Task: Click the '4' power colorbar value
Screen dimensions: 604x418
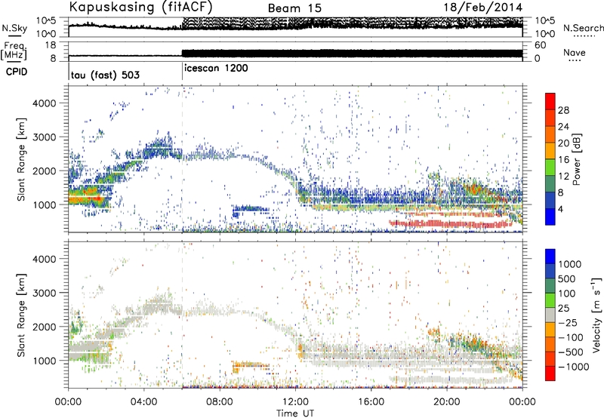Action: (561, 209)
